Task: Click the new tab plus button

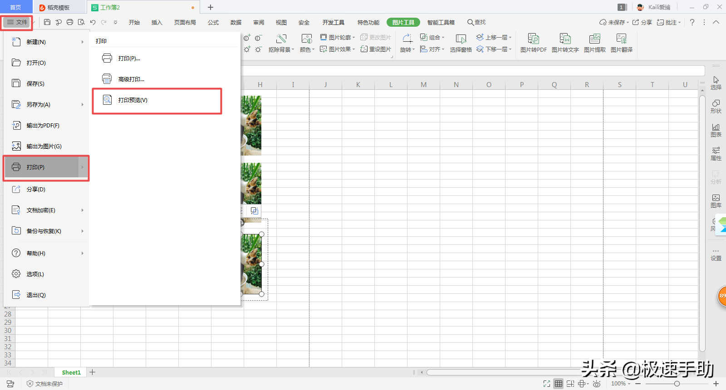Action: coord(211,7)
